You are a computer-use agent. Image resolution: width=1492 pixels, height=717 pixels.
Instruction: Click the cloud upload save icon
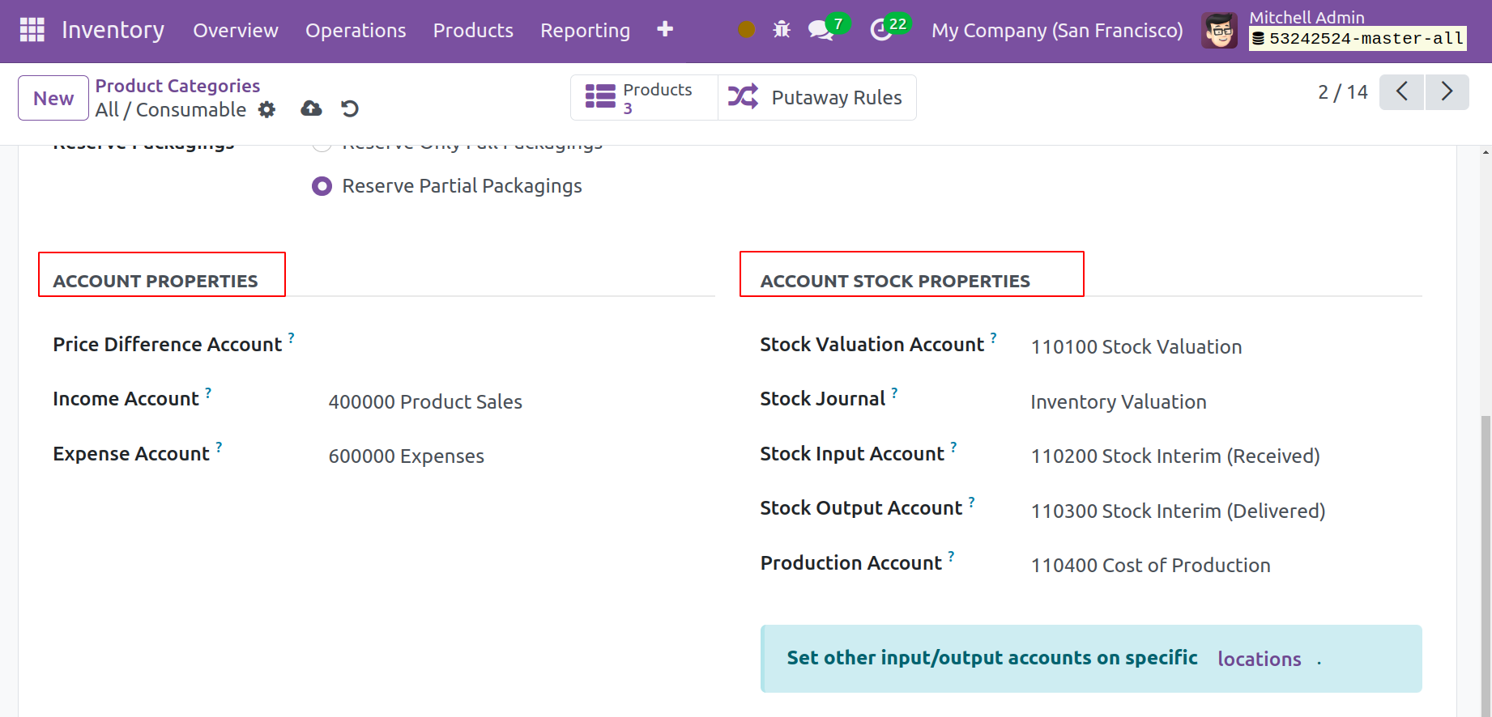311,108
